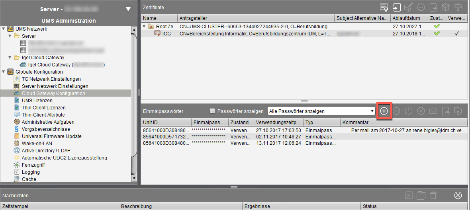This screenshot has width=470, height=210.
Task: Click the envelope mail icon for passwords
Action: pos(433,111)
